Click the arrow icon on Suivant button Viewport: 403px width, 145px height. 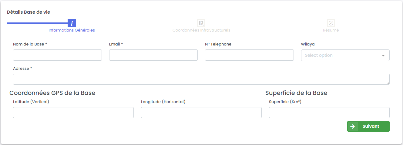coord(352,126)
